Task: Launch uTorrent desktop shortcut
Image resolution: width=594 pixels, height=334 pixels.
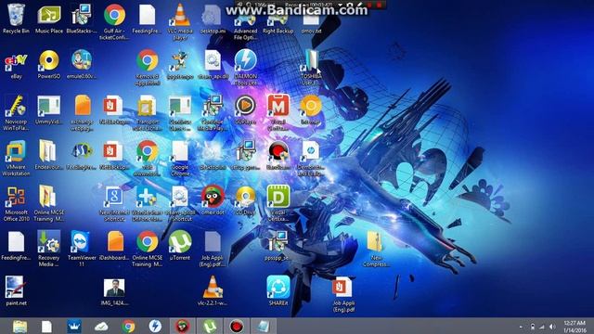Action: point(180,241)
